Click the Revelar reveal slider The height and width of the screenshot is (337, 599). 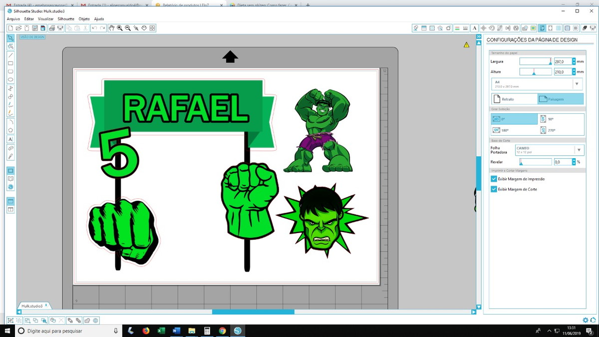pos(536,162)
